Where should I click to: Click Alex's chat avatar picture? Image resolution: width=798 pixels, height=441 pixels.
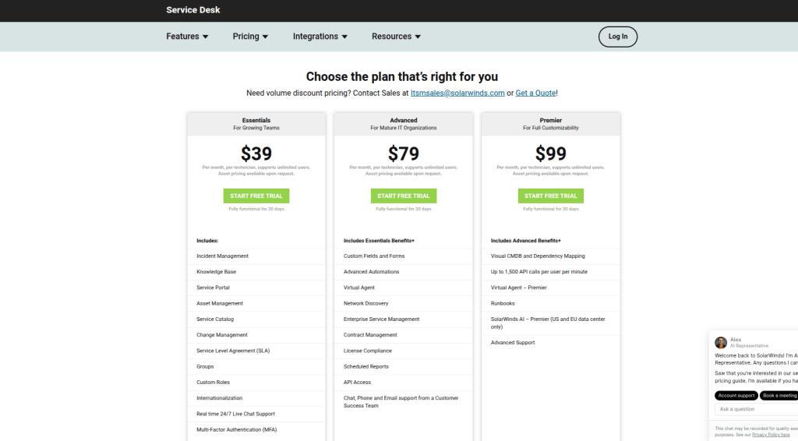[721, 342]
